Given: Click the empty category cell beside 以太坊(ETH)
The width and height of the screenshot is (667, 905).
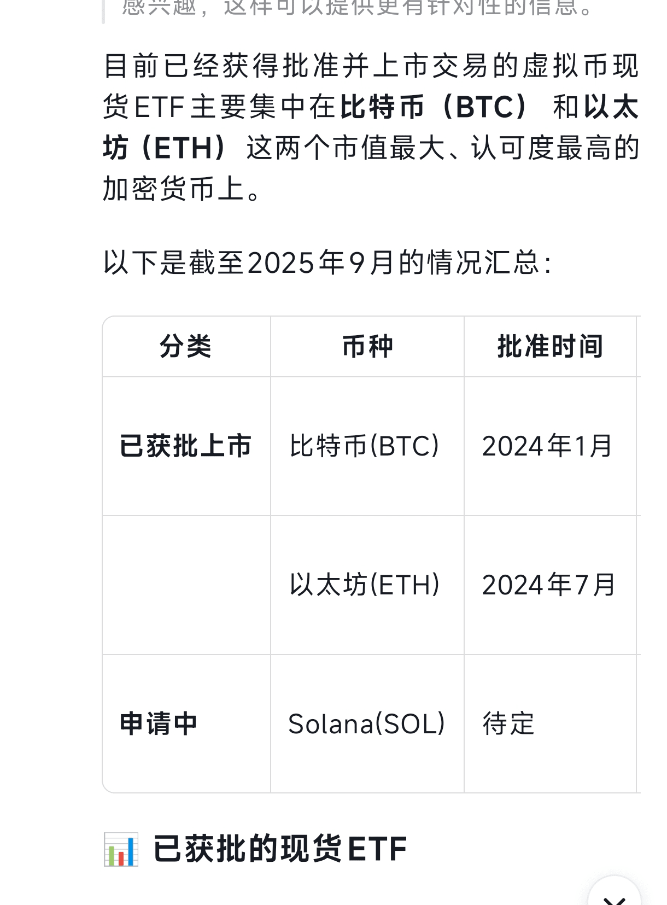Looking at the screenshot, I should 186,585.
